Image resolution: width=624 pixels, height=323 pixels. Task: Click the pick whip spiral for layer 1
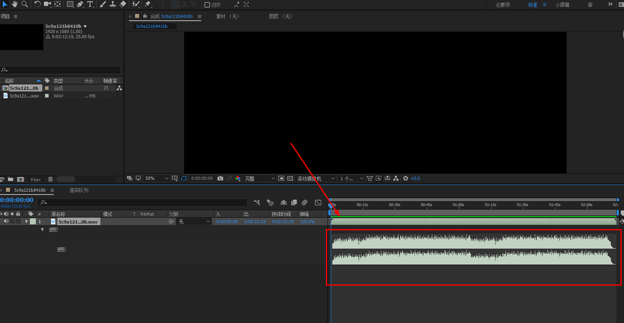tap(171, 222)
